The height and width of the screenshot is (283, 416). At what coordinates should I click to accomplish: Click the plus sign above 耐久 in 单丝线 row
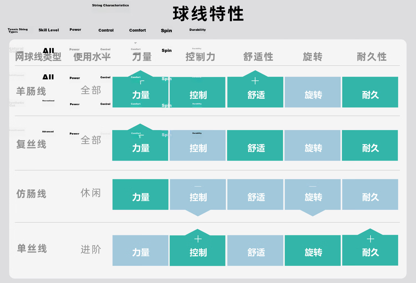371,239
